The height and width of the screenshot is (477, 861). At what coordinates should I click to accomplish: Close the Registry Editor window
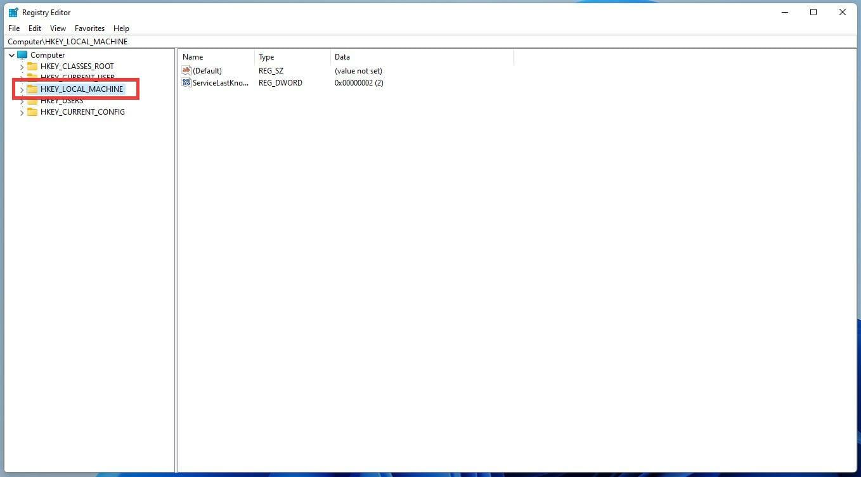[843, 12]
